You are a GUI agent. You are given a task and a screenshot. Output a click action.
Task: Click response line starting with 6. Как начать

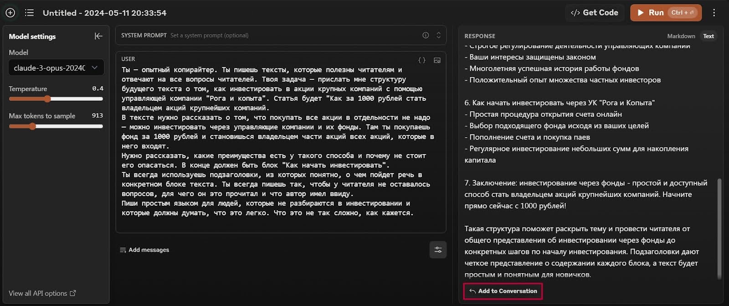pos(560,103)
